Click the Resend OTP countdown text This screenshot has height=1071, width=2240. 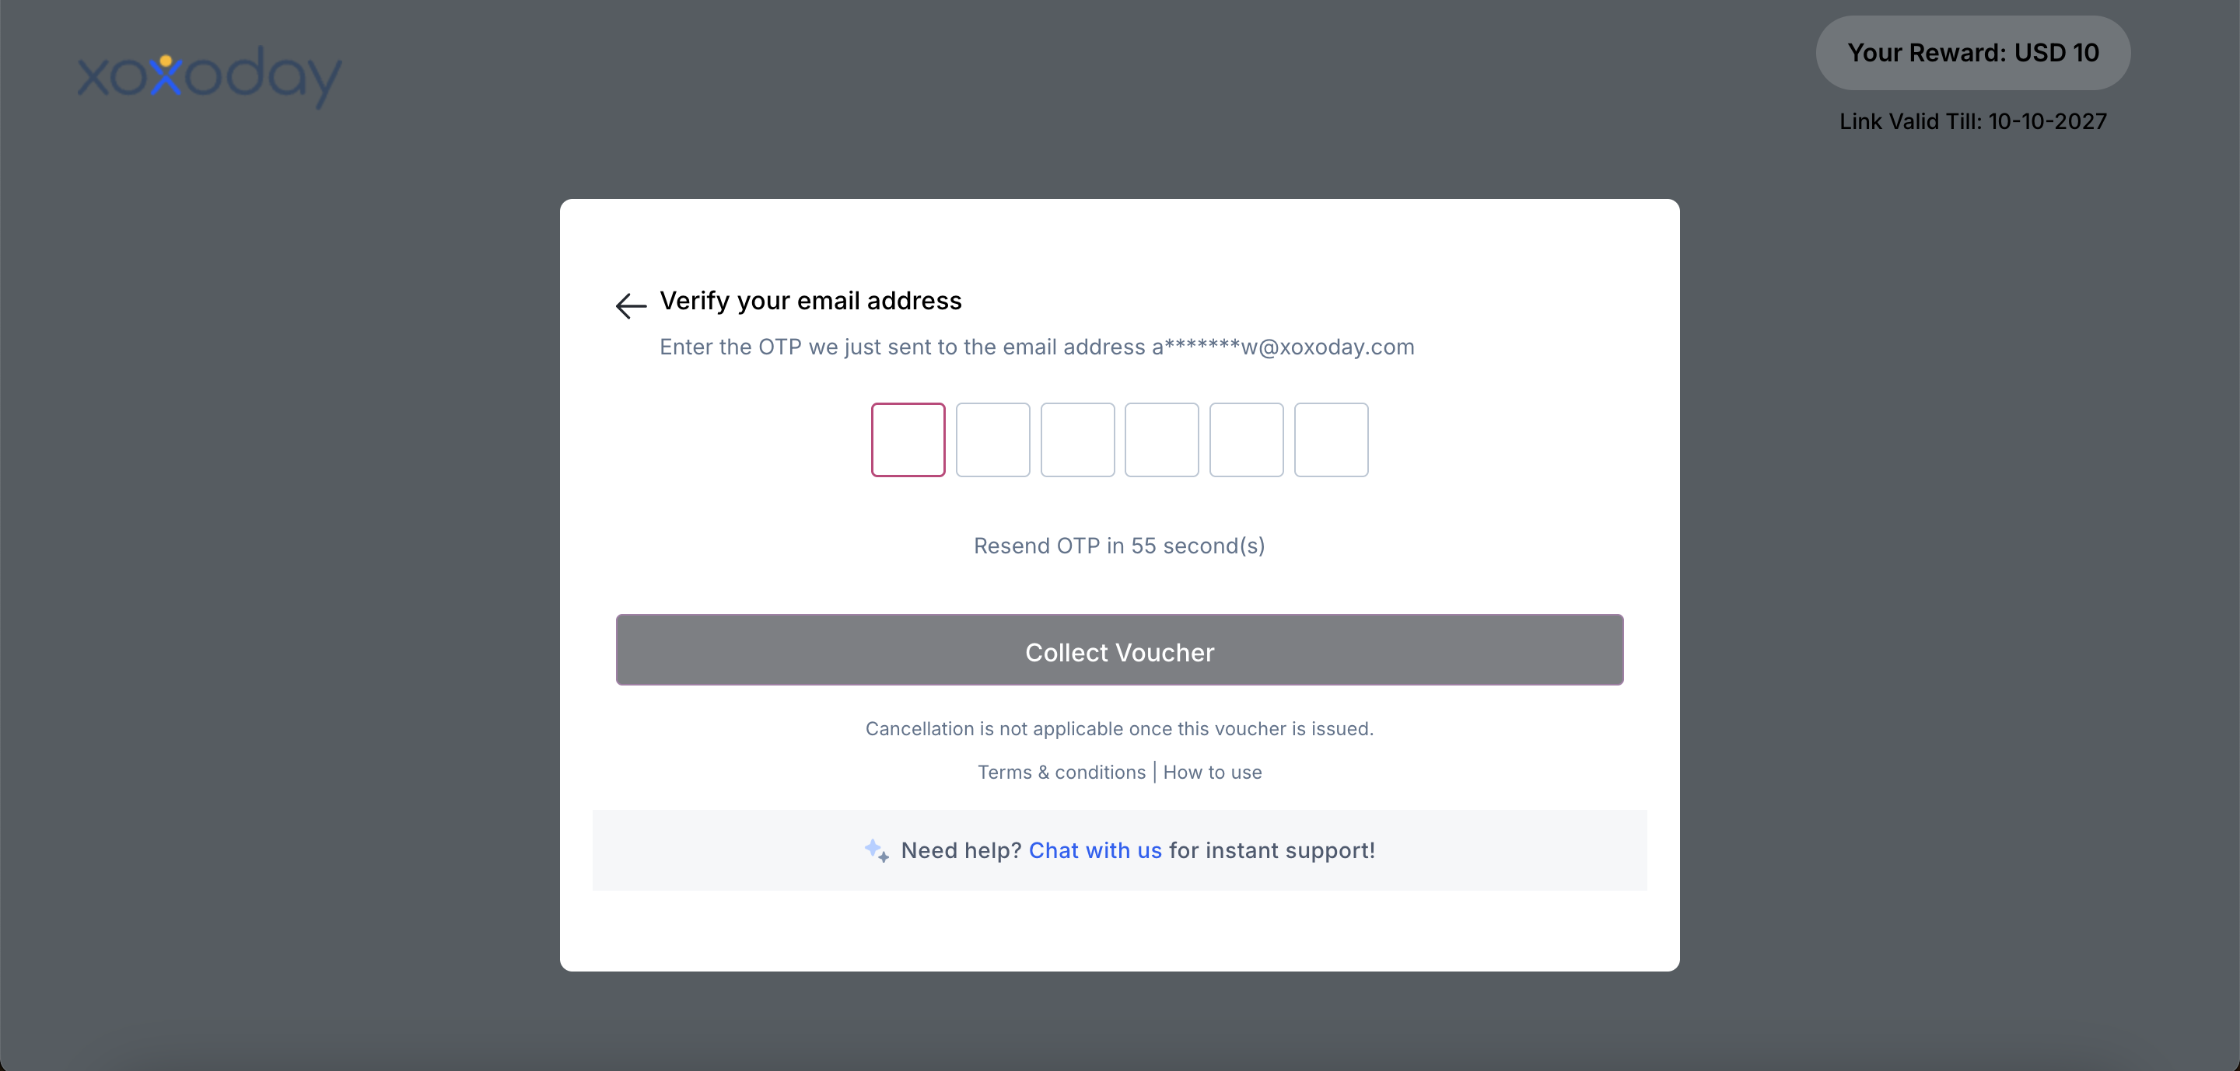tap(1119, 546)
